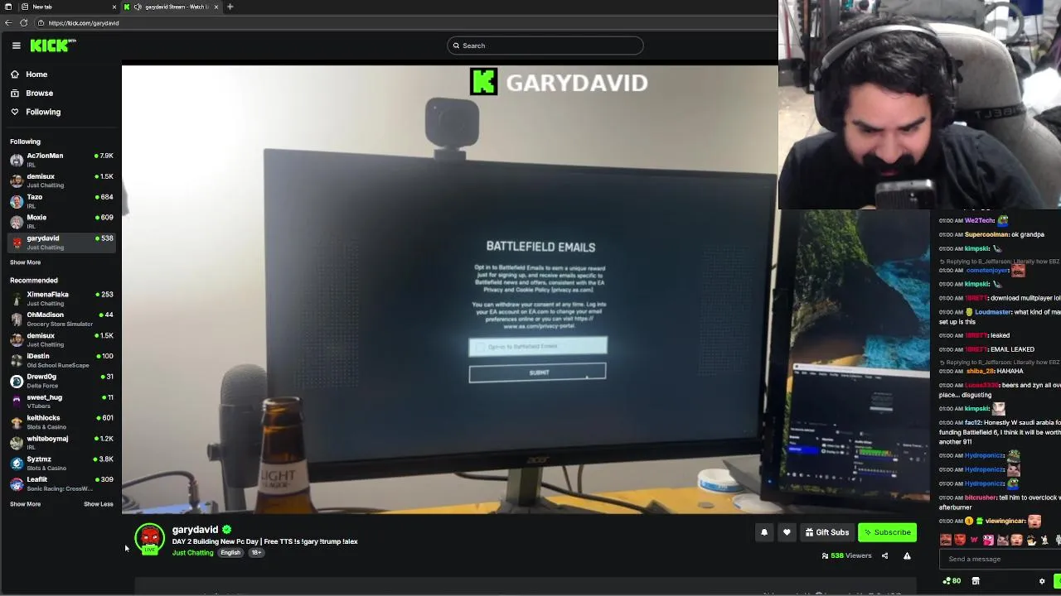Image resolution: width=1061 pixels, height=596 pixels.
Task: Open the channel points shop icon
Action: [x=976, y=581]
